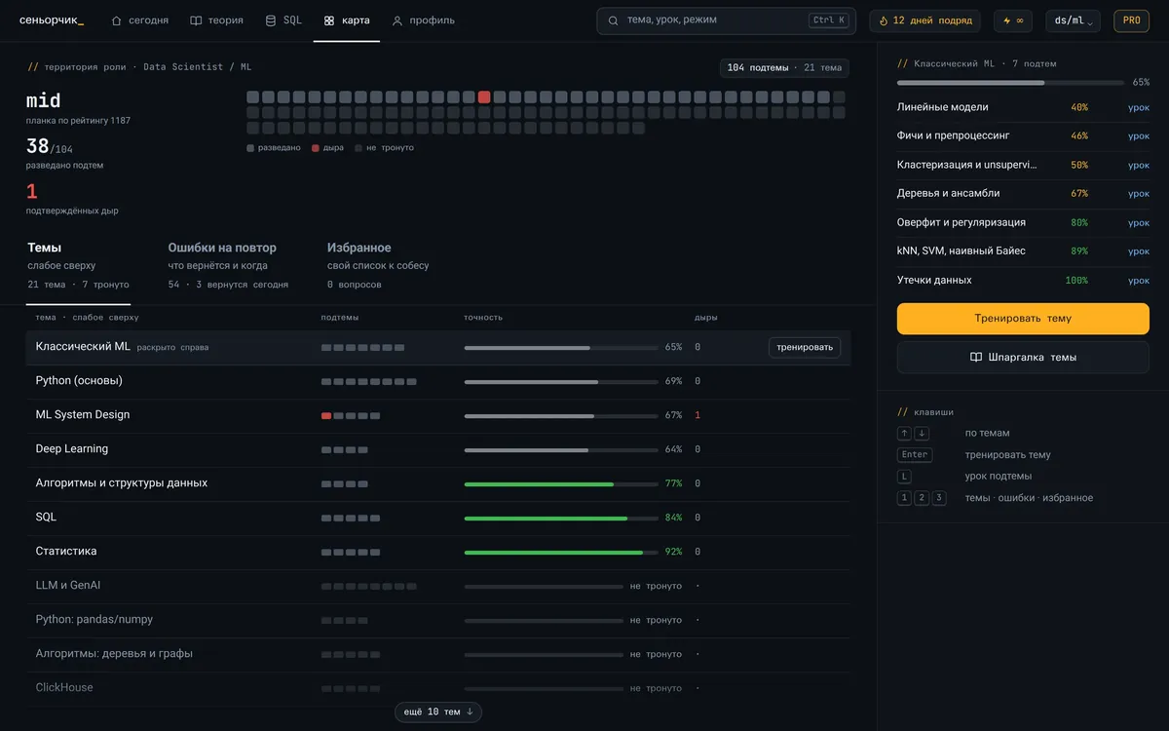Open the ds/ml role dropdown
The height and width of the screenshot is (731, 1169).
coord(1074,20)
